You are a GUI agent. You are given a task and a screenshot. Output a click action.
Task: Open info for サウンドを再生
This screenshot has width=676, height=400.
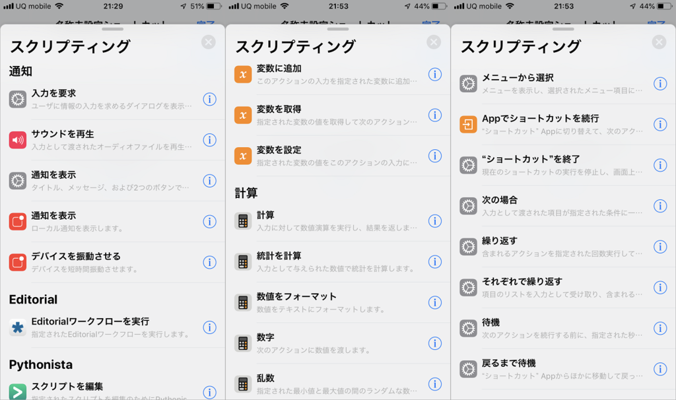[x=209, y=140]
